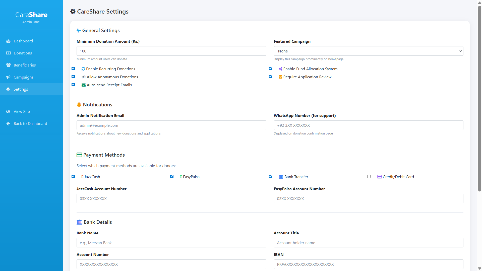482x271 pixels.
Task: Click the bell icon next to Notifications
Action: point(79,105)
